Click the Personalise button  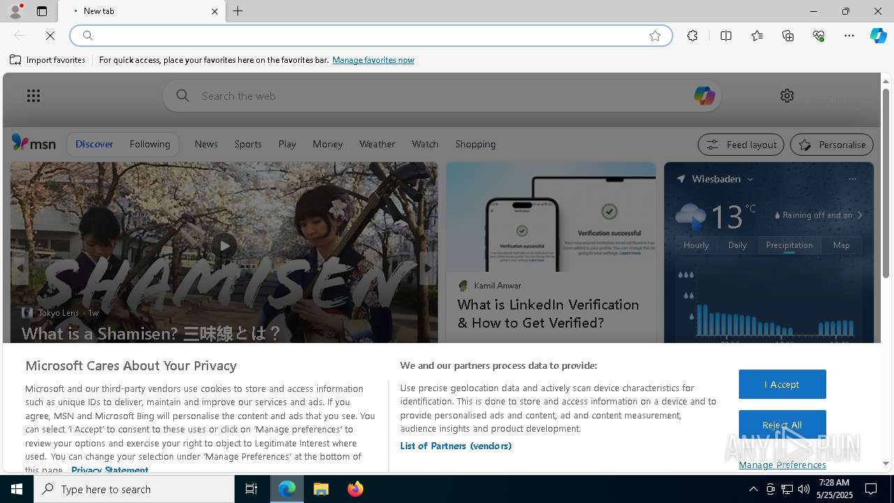coord(832,145)
